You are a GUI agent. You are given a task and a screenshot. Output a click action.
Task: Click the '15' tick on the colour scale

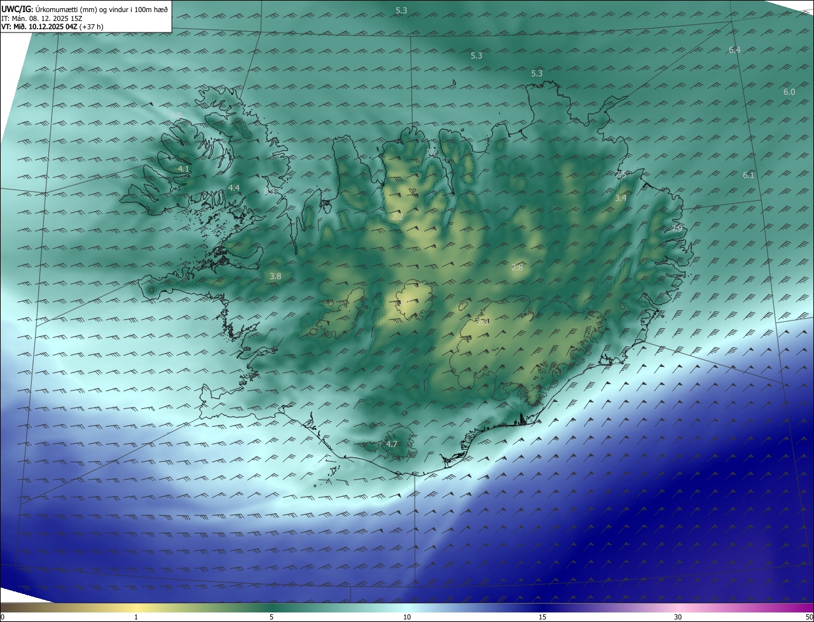542,617
